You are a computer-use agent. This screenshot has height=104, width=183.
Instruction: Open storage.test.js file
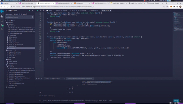[13, 63]
